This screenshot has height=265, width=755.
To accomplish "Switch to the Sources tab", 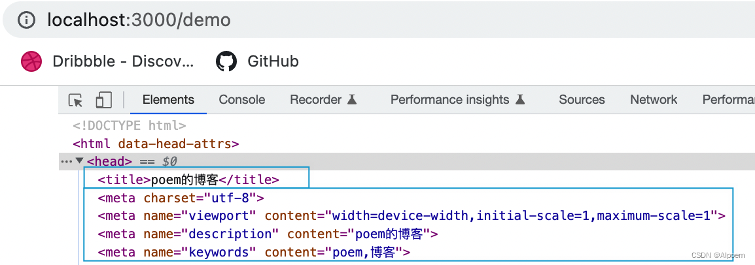I will click(x=582, y=99).
